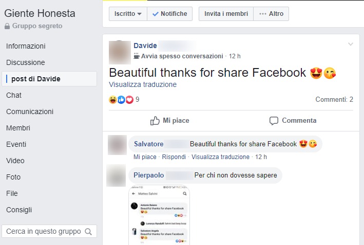Click Visualizza traduzione under the post
This screenshot has width=364, height=245.
tap(143, 84)
